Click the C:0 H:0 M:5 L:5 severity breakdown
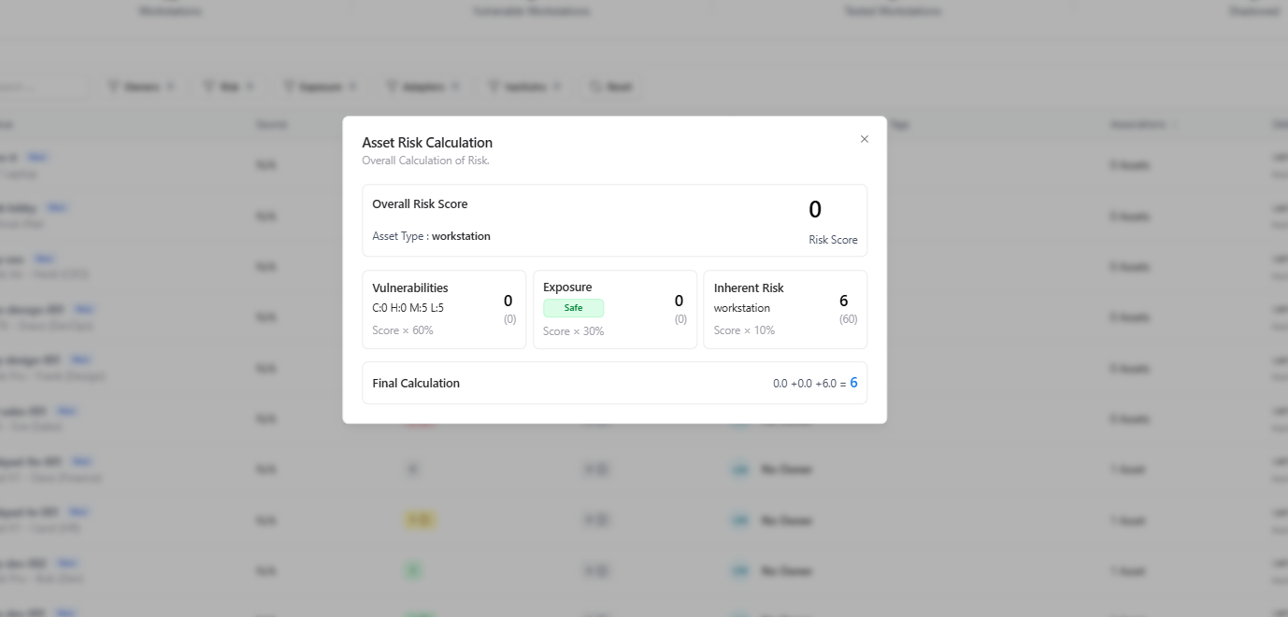This screenshot has width=1288, height=617. 408,308
